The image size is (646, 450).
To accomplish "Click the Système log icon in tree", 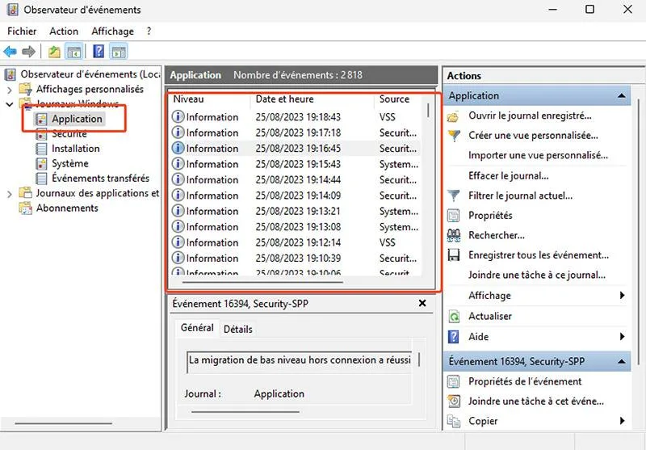I will [41, 163].
